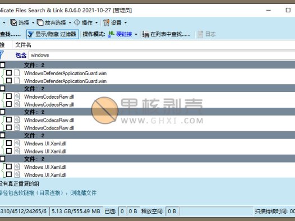The height and width of the screenshot is (221, 295).
Task: Click dll icon of the topmost Windows.UI.Xaml.dll row
Action: tap(17, 143)
